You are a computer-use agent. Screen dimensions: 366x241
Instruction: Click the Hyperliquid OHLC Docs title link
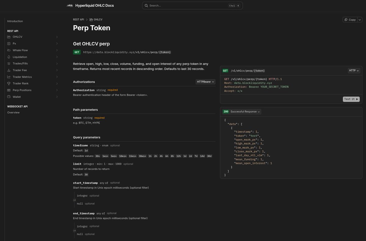coord(95,5)
